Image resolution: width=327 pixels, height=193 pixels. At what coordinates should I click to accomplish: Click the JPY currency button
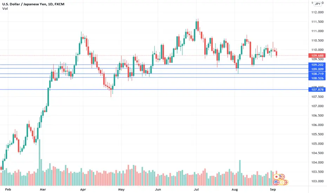click(x=318, y=4)
